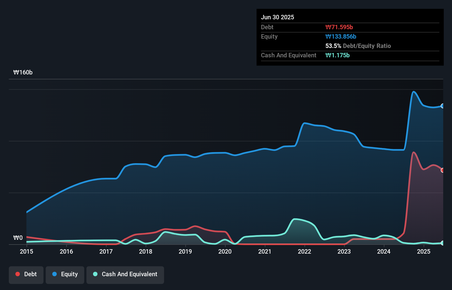
Task: Click the ₩71.595b Debt value
Action: [x=339, y=27]
